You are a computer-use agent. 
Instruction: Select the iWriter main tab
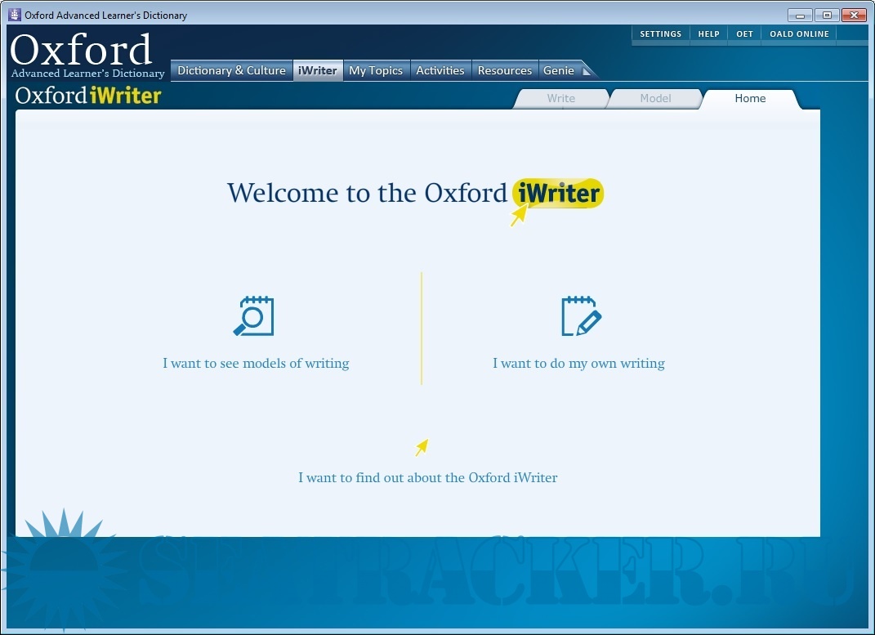click(x=318, y=70)
